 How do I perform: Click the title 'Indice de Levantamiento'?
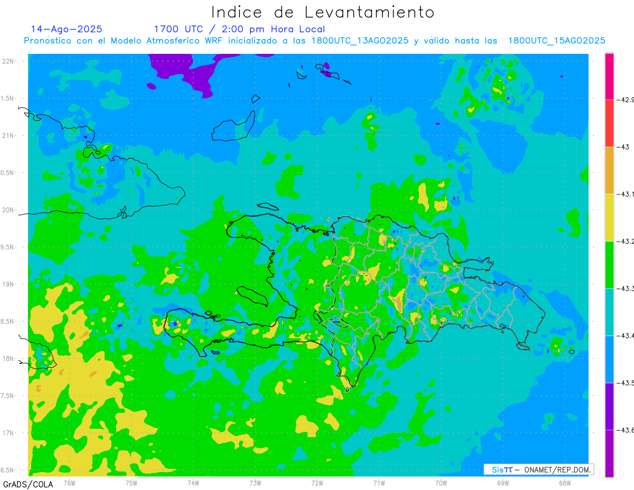coord(323,12)
